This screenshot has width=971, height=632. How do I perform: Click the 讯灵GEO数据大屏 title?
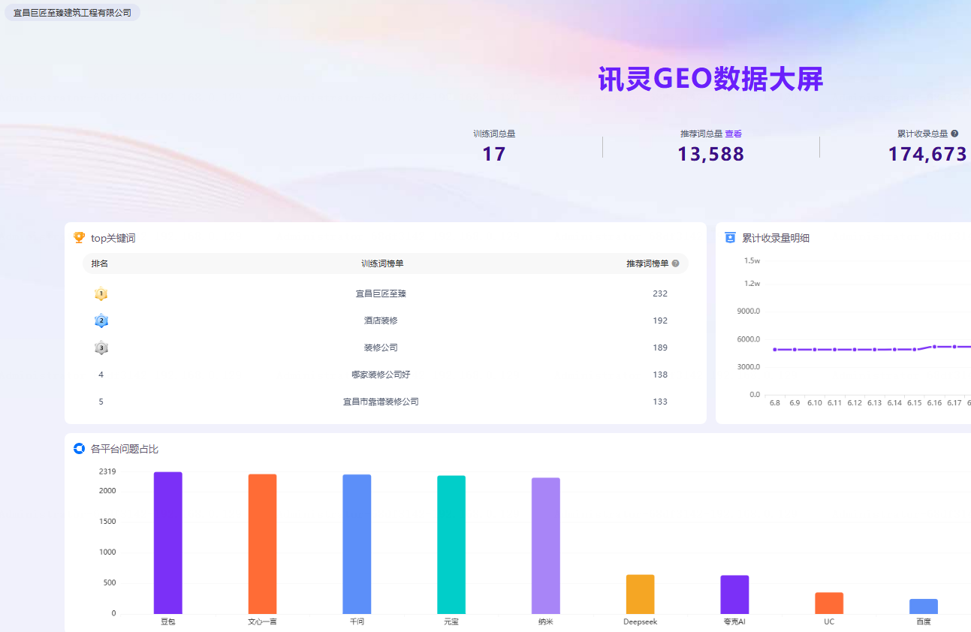click(710, 79)
